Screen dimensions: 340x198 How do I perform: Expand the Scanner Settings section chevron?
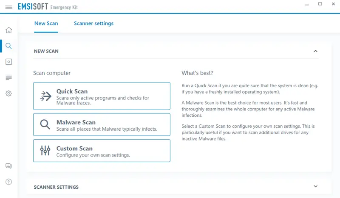pos(315,186)
